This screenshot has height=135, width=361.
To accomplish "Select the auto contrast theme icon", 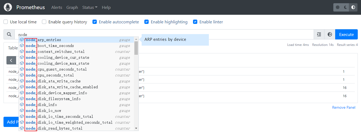I will click(x=353, y=8).
